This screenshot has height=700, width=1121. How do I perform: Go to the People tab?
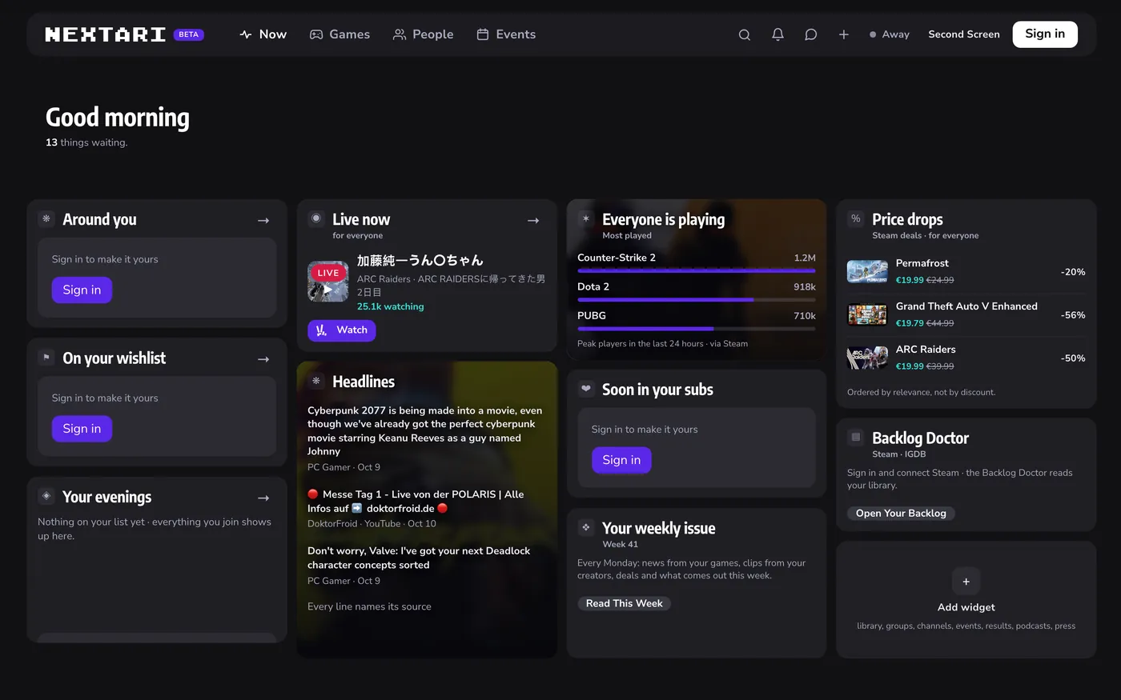423,34
